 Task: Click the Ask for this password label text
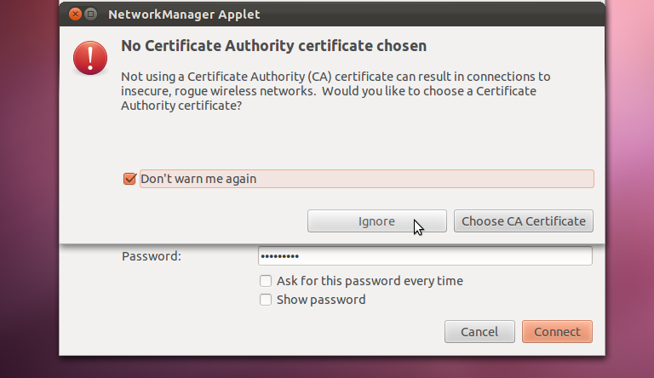point(370,281)
